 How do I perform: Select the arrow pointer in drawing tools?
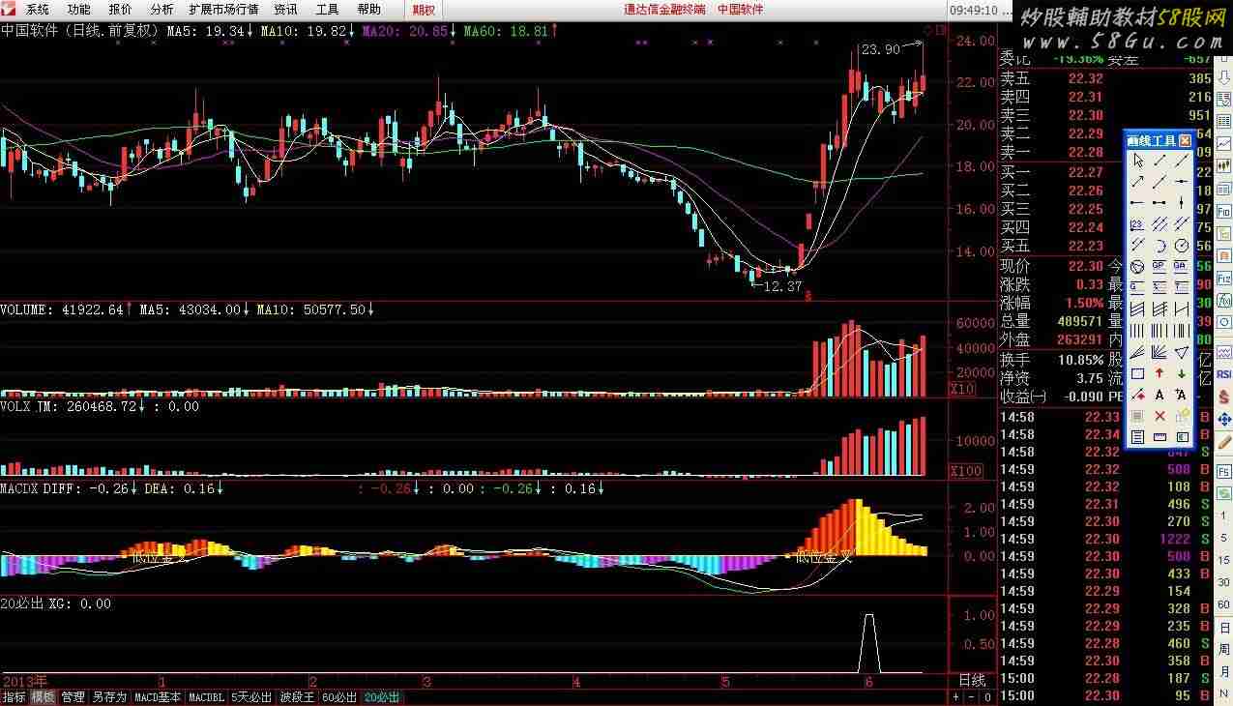tap(1137, 160)
